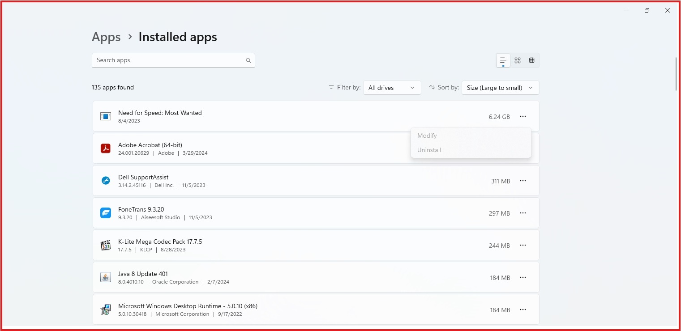This screenshot has height=331, width=681.
Task: Click the Java 8 coffee cup icon
Action: [106, 277]
